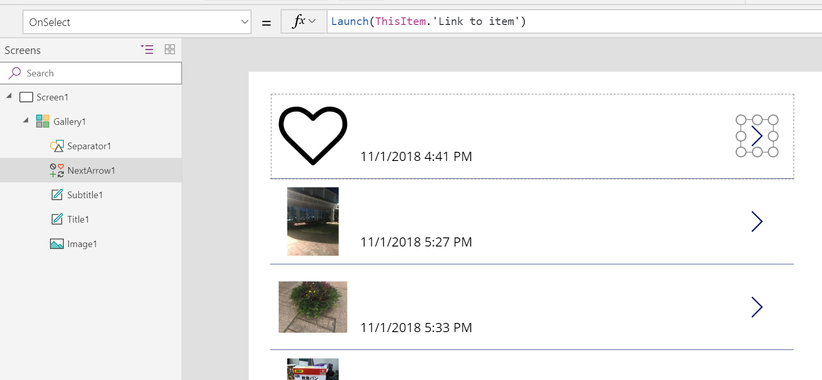
Task: Click the Gallery1 gallery icon
Action: point(43,121)
